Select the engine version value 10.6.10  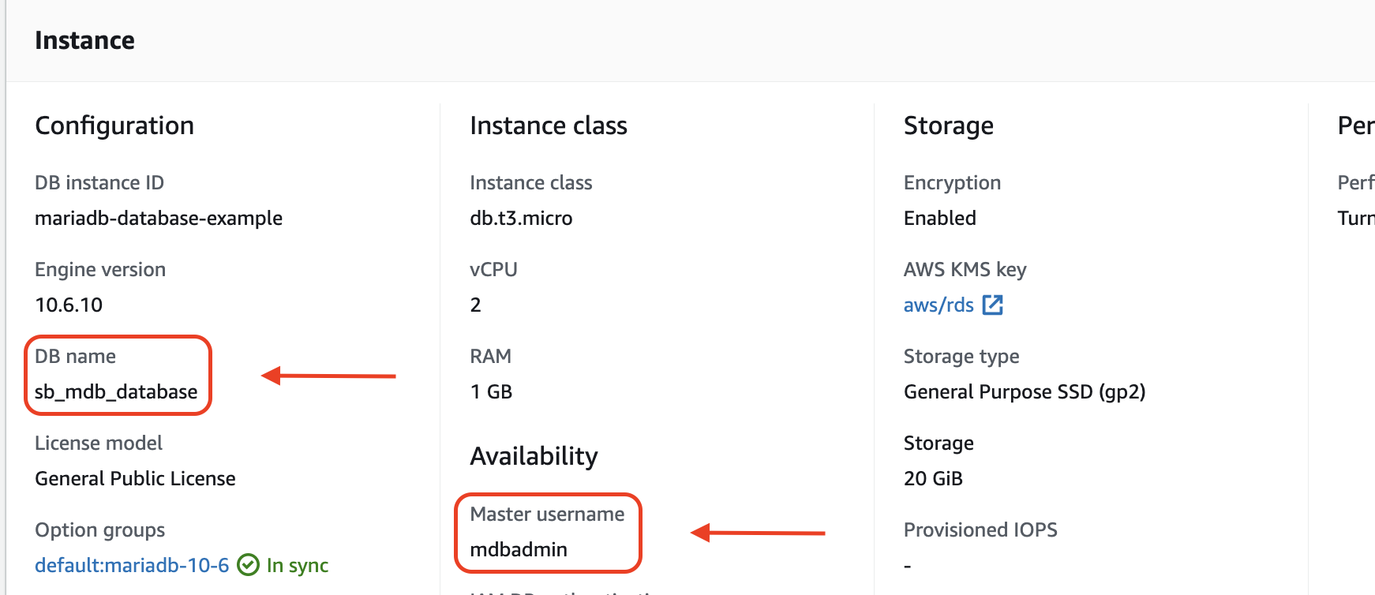[69, 305]
